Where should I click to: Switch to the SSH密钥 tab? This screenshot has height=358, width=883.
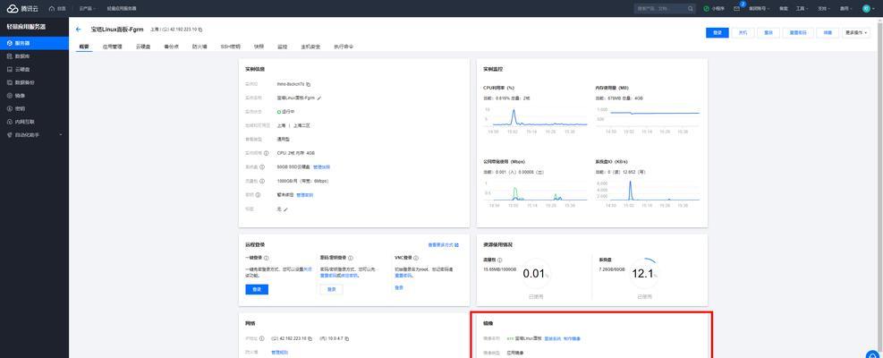[230, 47]
